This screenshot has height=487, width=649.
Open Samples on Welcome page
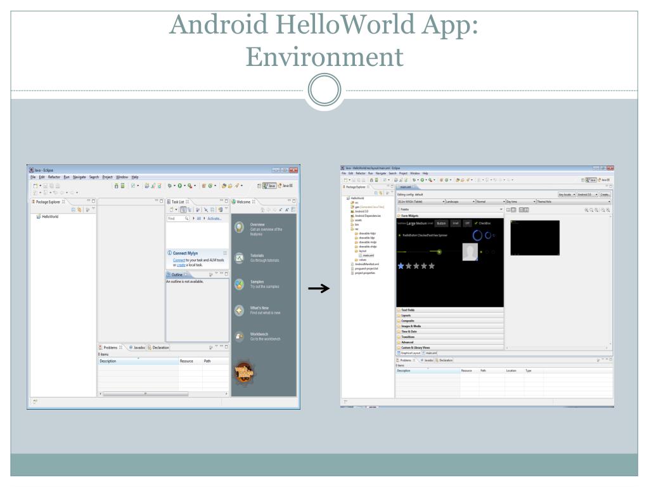[257, 284]
